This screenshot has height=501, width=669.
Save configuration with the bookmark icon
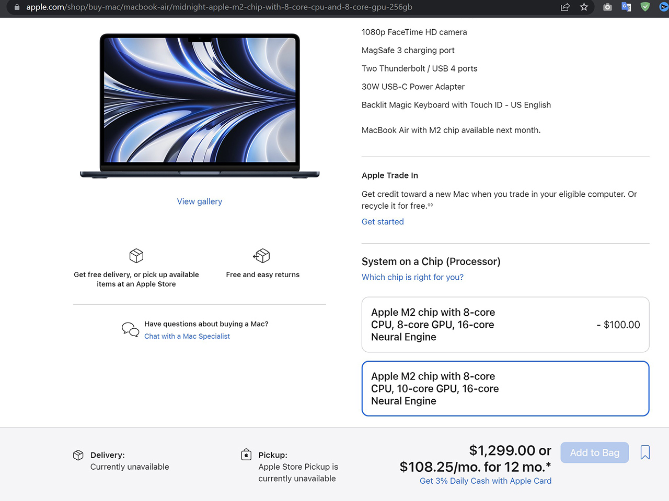pyautogui.click(x=645, y=452)
